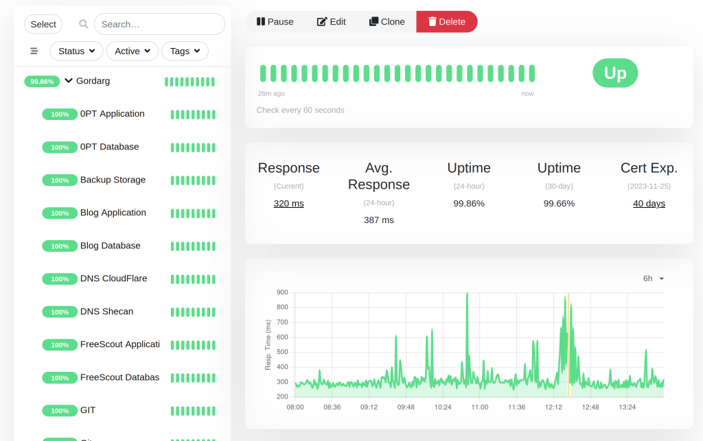Viewport: 703px width, 441px height.
Task: Click the 320 ms response link
Action: (289, 203)
